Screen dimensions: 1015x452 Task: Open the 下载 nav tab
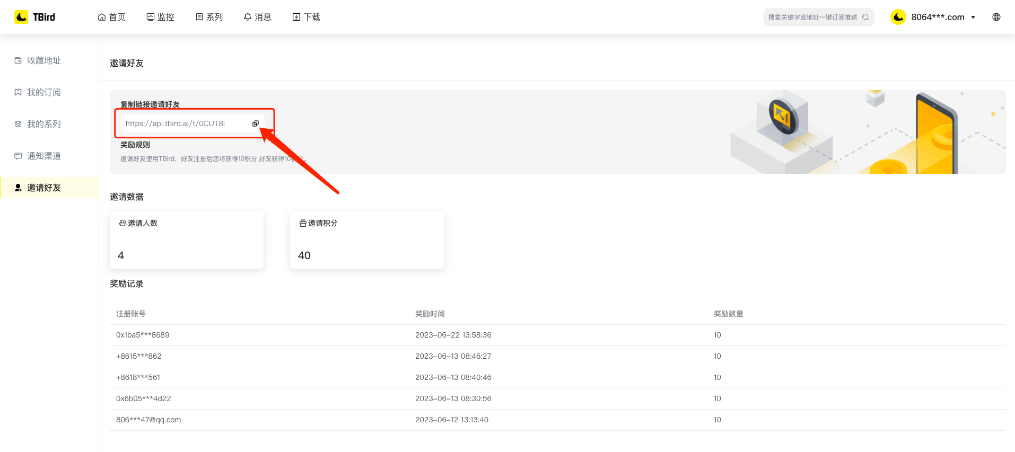(307, 17)
